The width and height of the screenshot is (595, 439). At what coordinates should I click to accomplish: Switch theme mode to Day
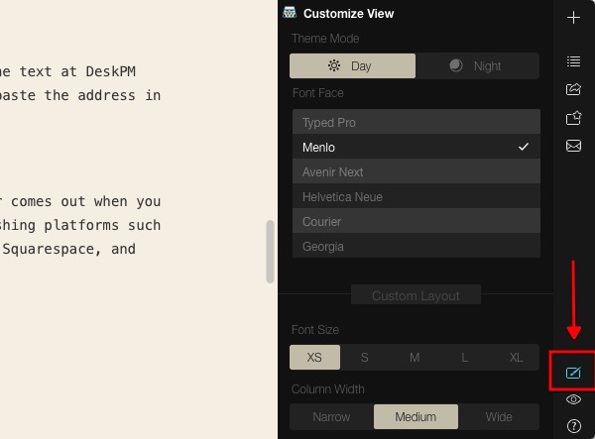coord(352,66)
